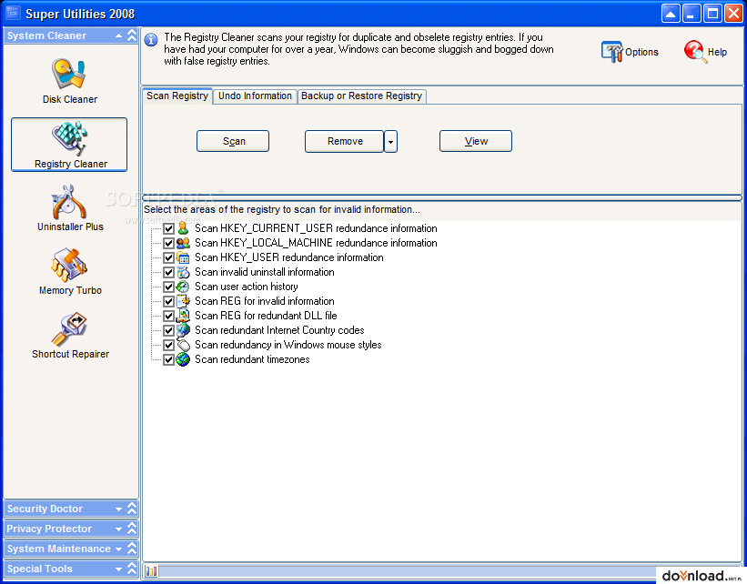747x584 pixels.
Task: Click the Internet Country codes globe icon
Action: [183, 330]
